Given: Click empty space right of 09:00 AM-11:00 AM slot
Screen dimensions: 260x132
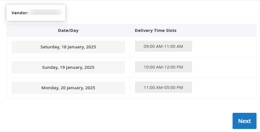Looking at the screenshot, I should pos(224,47).
